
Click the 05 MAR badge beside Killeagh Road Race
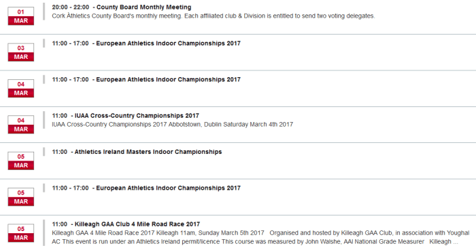coord(20,233)
